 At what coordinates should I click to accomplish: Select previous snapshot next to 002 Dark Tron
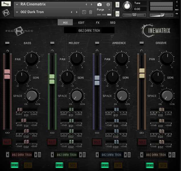point(71,12)
